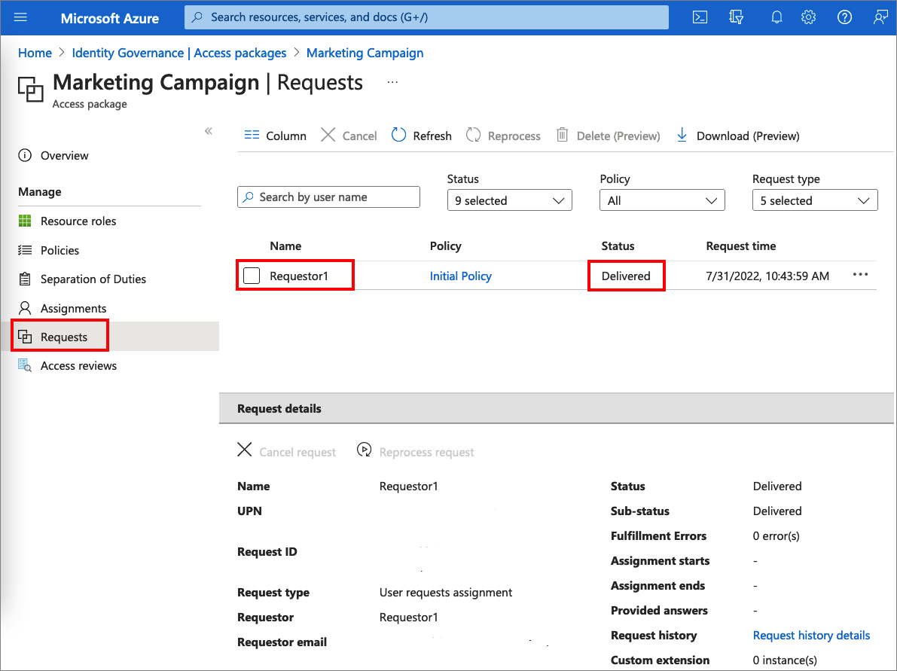Go to Access reviews in sidebar

(x=78, y=366)
